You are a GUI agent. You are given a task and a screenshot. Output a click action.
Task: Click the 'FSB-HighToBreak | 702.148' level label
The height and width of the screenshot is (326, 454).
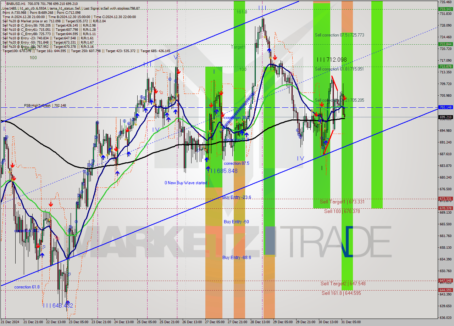click(x=45, y=106)
